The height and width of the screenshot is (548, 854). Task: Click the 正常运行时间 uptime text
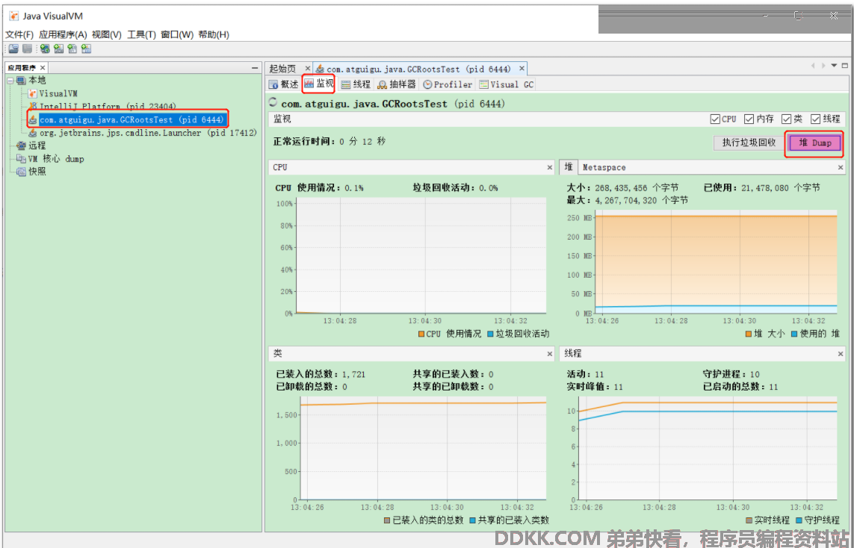329,142
